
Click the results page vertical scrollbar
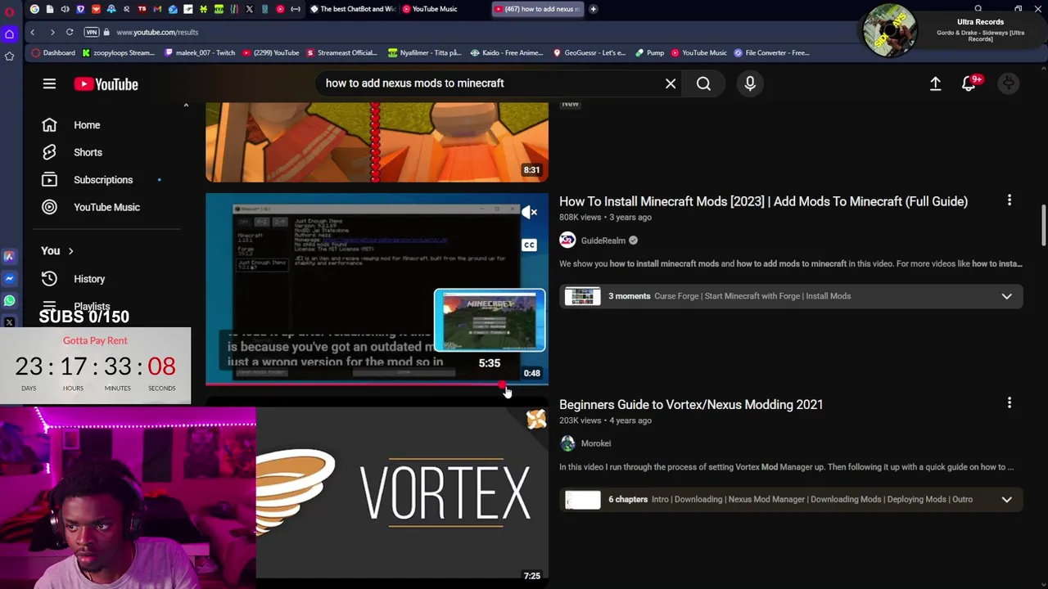point(1043,224)
